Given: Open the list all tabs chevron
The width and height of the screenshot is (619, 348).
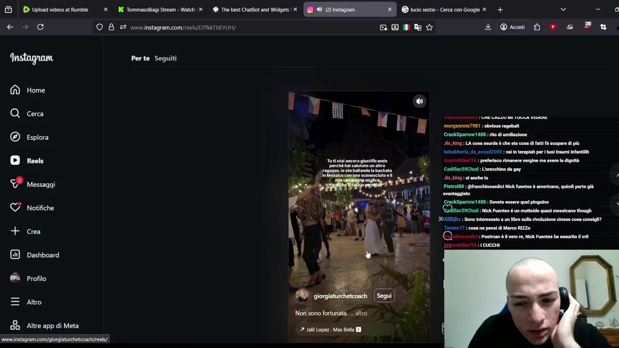Looking at the screenshot, I should 563,10.
